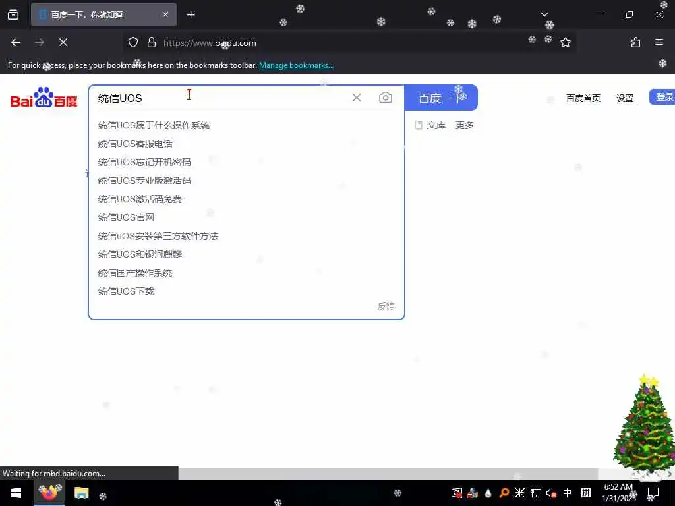Open the Extensions puzzle icon
Viewport: 675px width, 506px height.
[635, 43]
